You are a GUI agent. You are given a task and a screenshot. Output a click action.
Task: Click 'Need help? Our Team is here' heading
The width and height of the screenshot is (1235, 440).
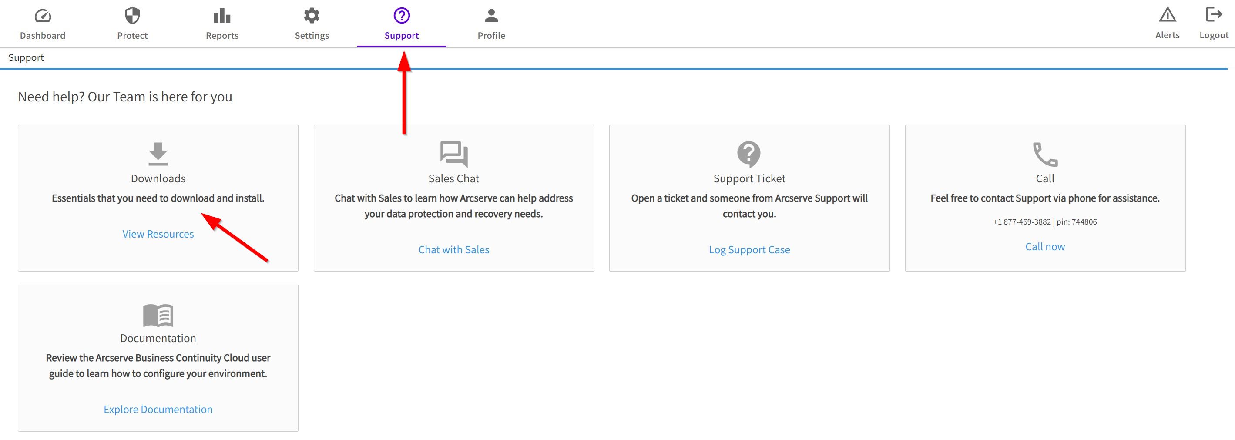point(125,97)
